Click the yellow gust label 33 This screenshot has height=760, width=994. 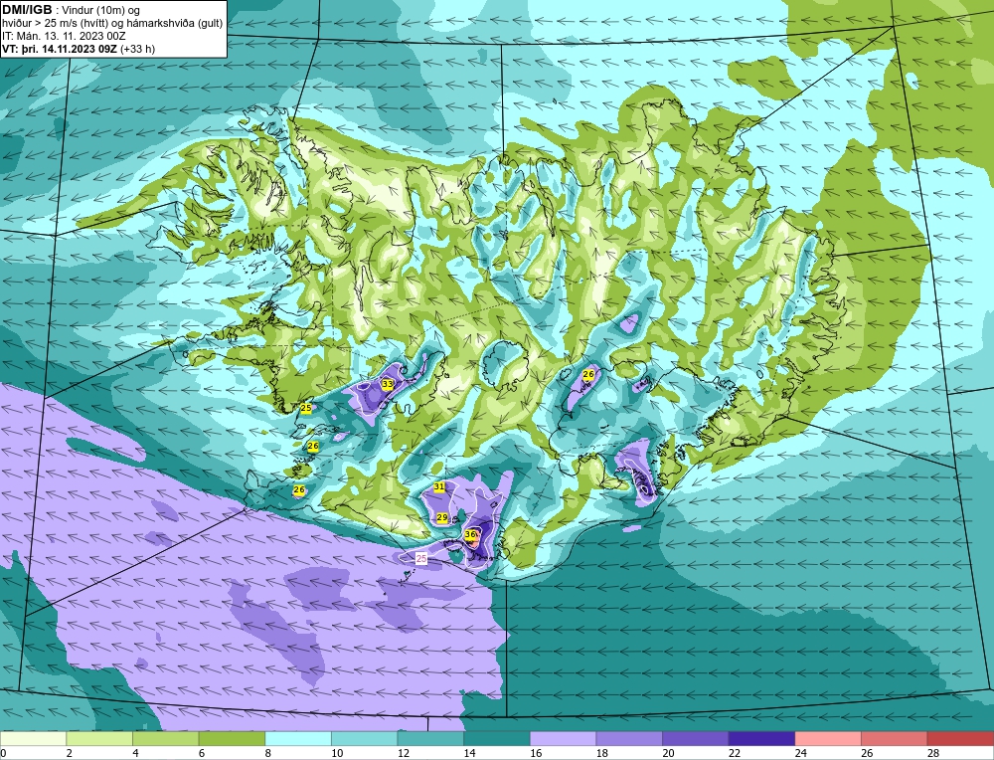388,384
